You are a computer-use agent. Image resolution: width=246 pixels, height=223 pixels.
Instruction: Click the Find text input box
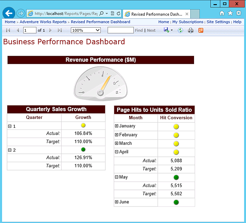pos(121,30)
